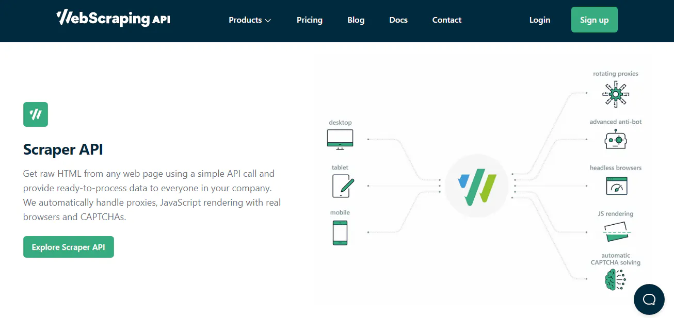The width and height of the screenshot is (674, 318).
Task: Expand the Products dropdown menu
Action: click(x=246, y=20)
